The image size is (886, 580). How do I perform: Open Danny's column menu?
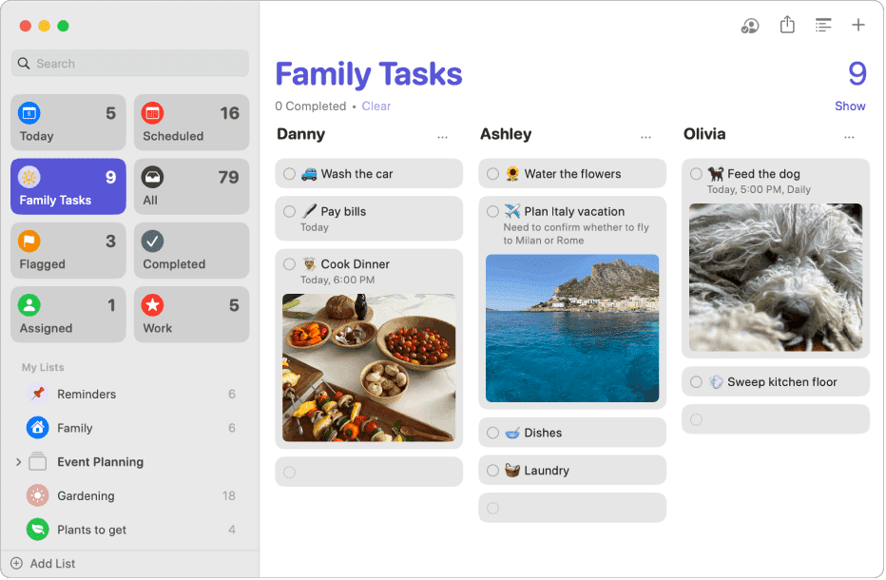pos(442,135)
